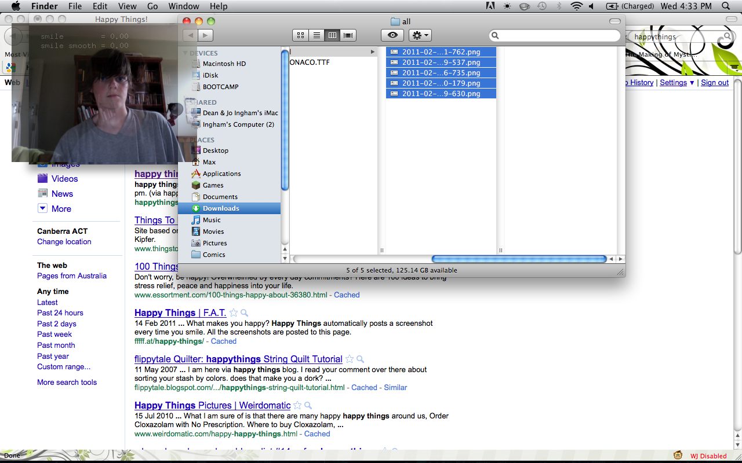The width and height of the screenshot is (742, 463).
Task: Switch Finder to list view
Action: tap(317, 35)
